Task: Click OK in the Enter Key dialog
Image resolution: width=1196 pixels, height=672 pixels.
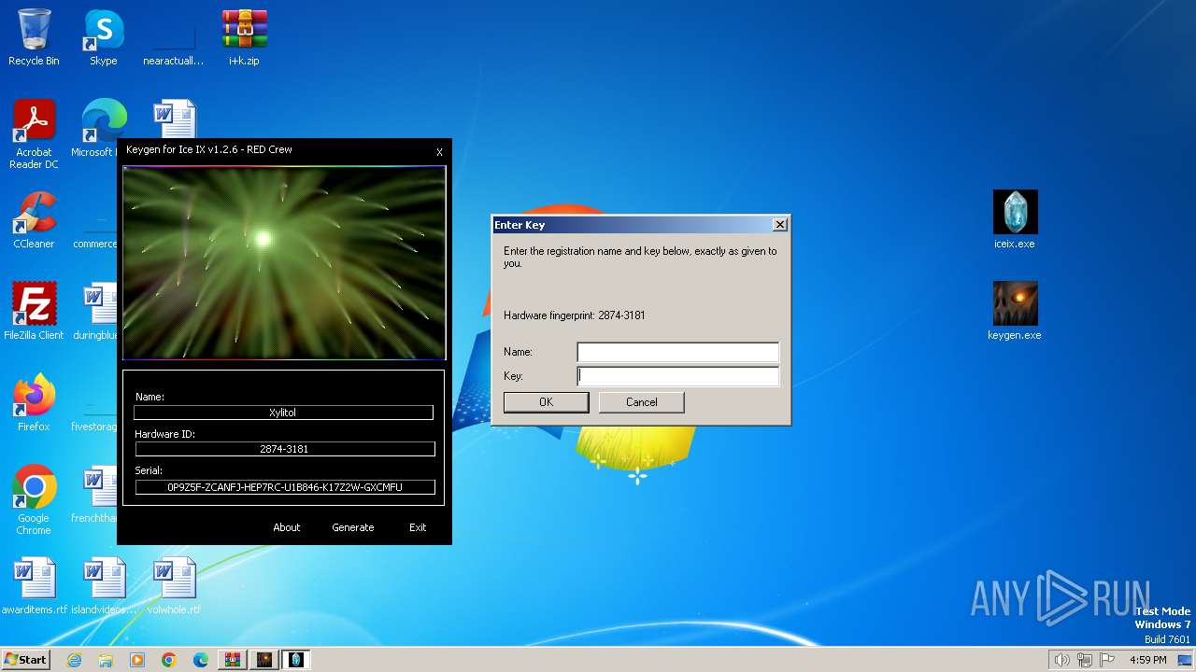Action: click(x=546, y=402)
